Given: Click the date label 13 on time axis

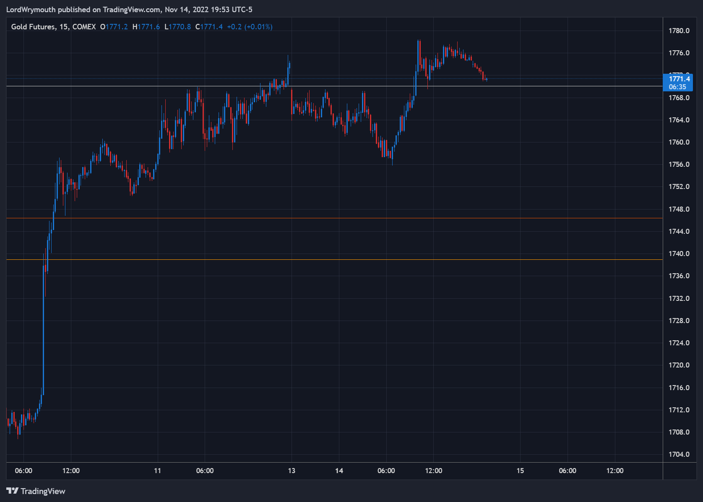Looking at the screenshot, I should pyautogui.click(x=292, y=471).
